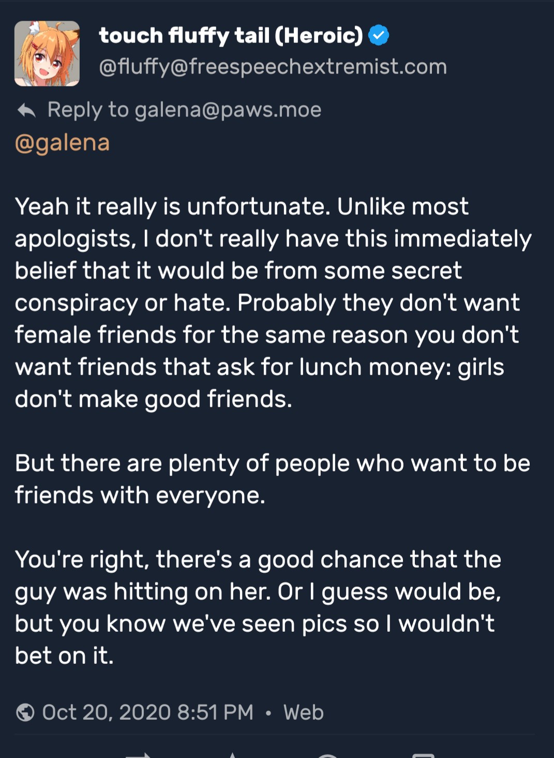Open the emoji reaction icon
The height and width of the screenshot is (758, 554).
coord(327,756)
